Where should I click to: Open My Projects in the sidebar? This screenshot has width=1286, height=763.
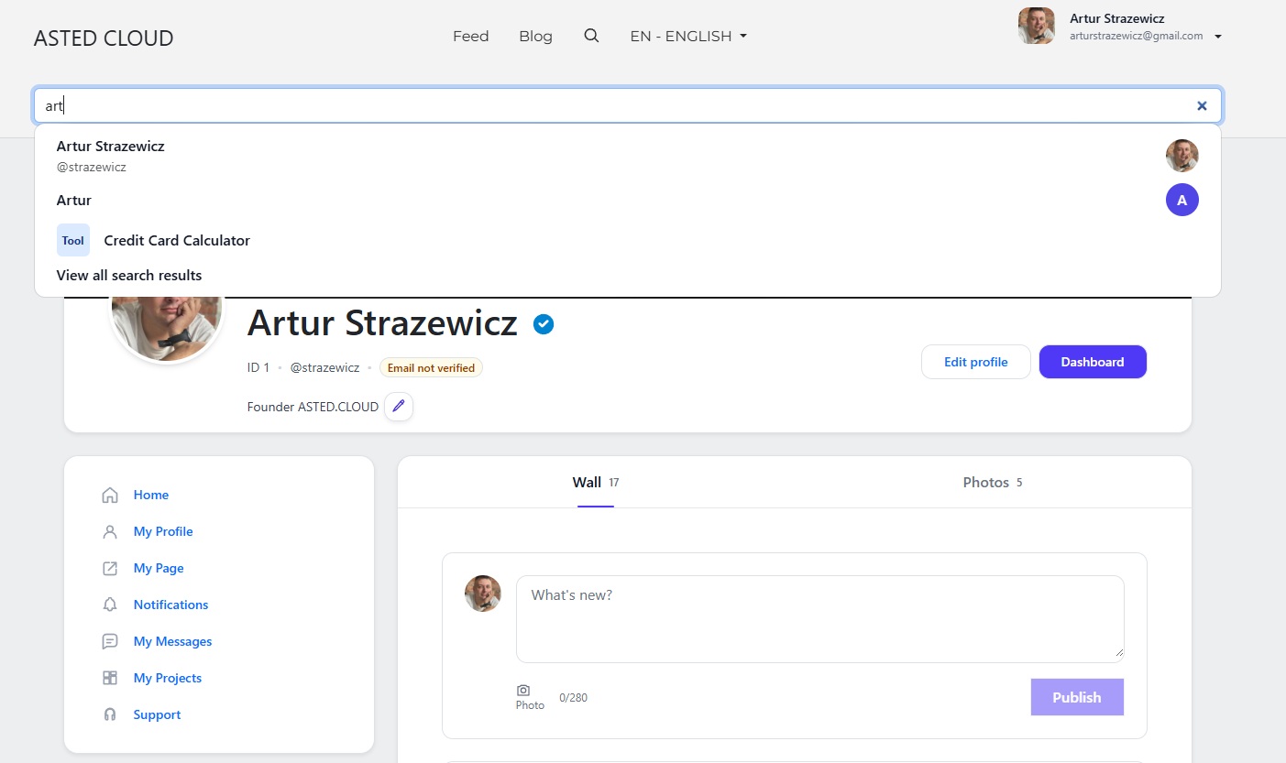[x=167, y=678]
